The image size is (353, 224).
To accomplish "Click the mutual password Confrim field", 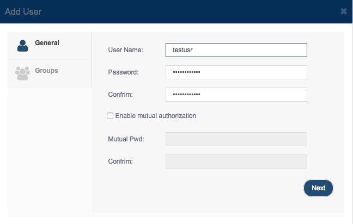I will click(x=236, y=161).
